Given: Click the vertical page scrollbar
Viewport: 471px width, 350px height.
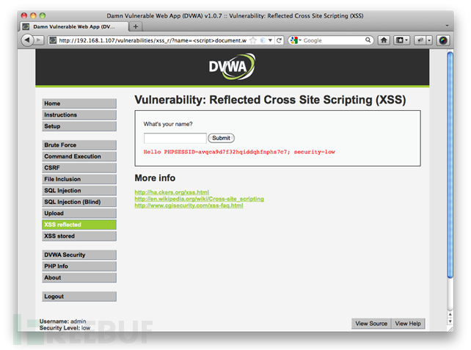Looking at the screenshot, I should coord(450,165).
